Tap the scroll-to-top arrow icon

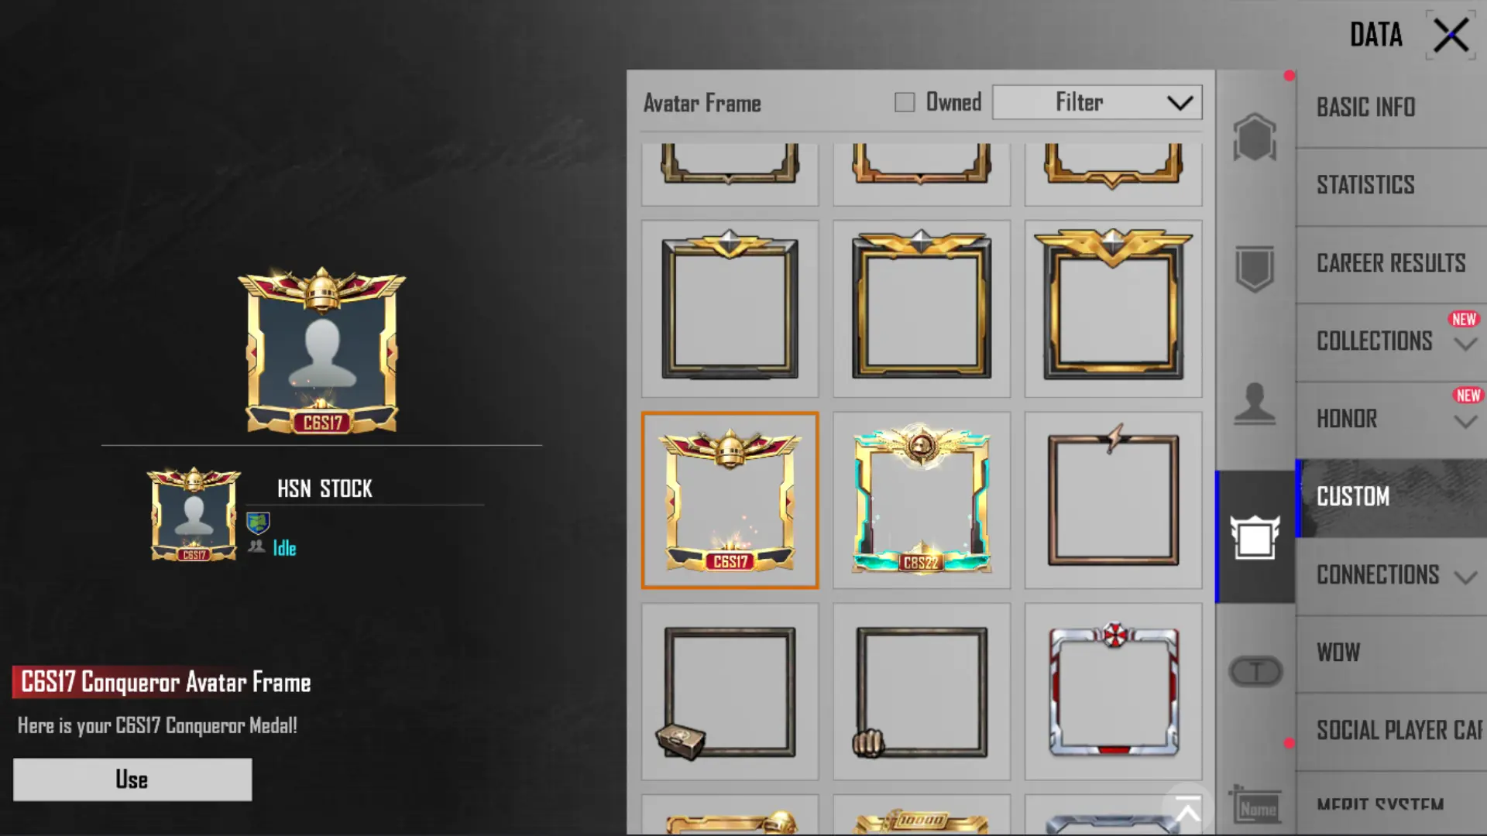(x=1187, y=813)
